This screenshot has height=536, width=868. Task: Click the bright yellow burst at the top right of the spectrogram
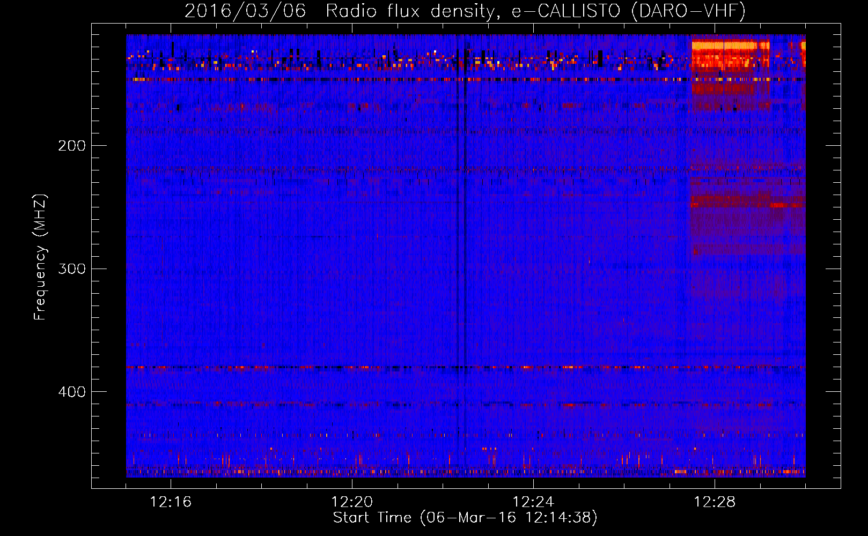click(x=730, y=47)
